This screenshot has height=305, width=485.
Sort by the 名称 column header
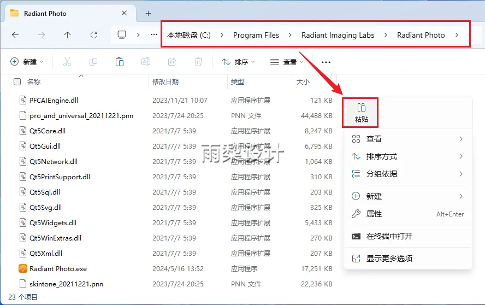pyautogui.click(x=34, y=82)
